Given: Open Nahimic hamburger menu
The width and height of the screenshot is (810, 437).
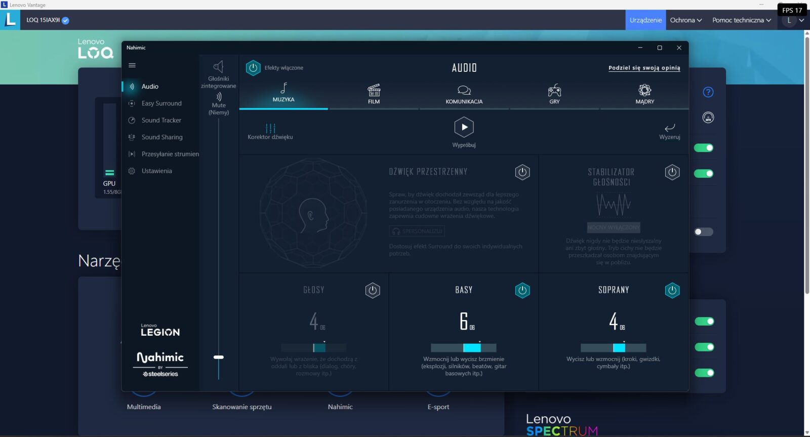Looking at the screenshot, I should coord(132,65).
